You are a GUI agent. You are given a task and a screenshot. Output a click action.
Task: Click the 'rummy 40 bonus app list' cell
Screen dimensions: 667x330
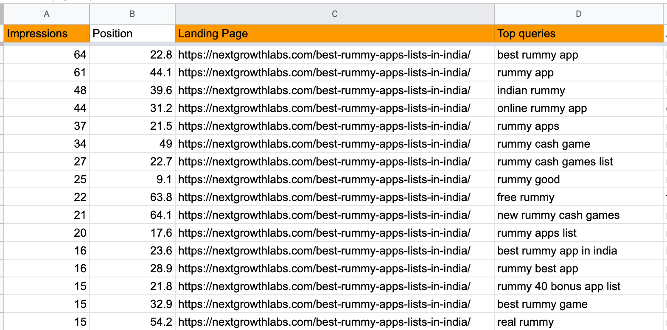pyautogui.click(x=579, y=286)
